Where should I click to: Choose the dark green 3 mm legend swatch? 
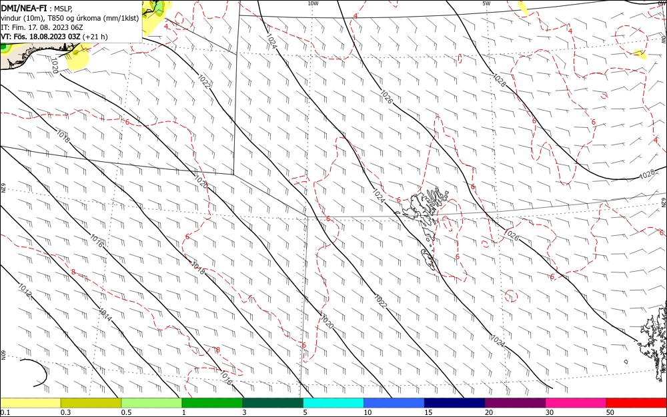coord(273,403)
